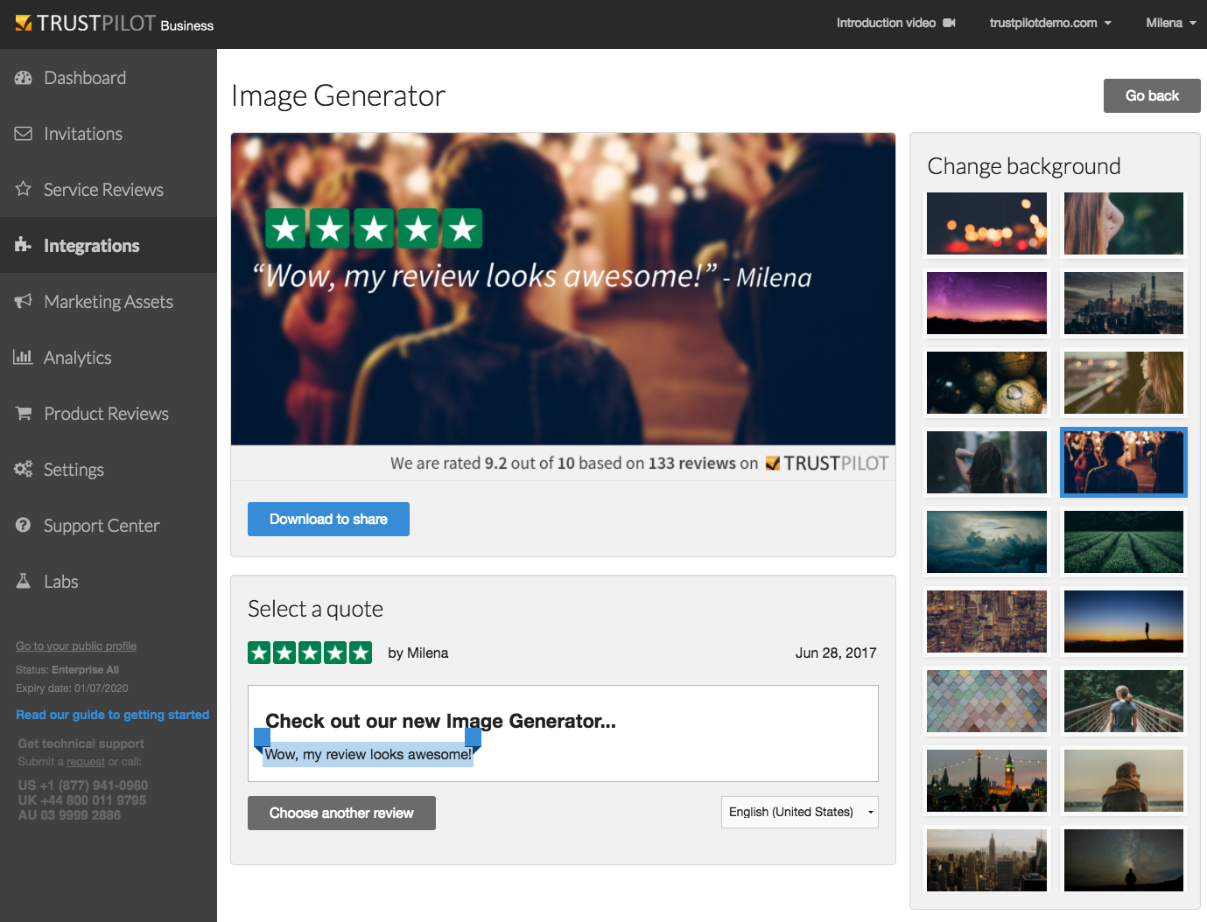Click the five-star rating beside 'by Milena'
The image size is (1207, 922).
(310, 653)
